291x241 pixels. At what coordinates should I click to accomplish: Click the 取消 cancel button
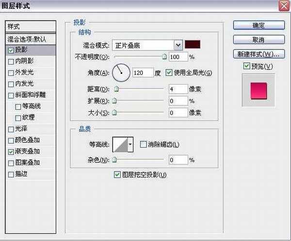click(x=259, y=40)
